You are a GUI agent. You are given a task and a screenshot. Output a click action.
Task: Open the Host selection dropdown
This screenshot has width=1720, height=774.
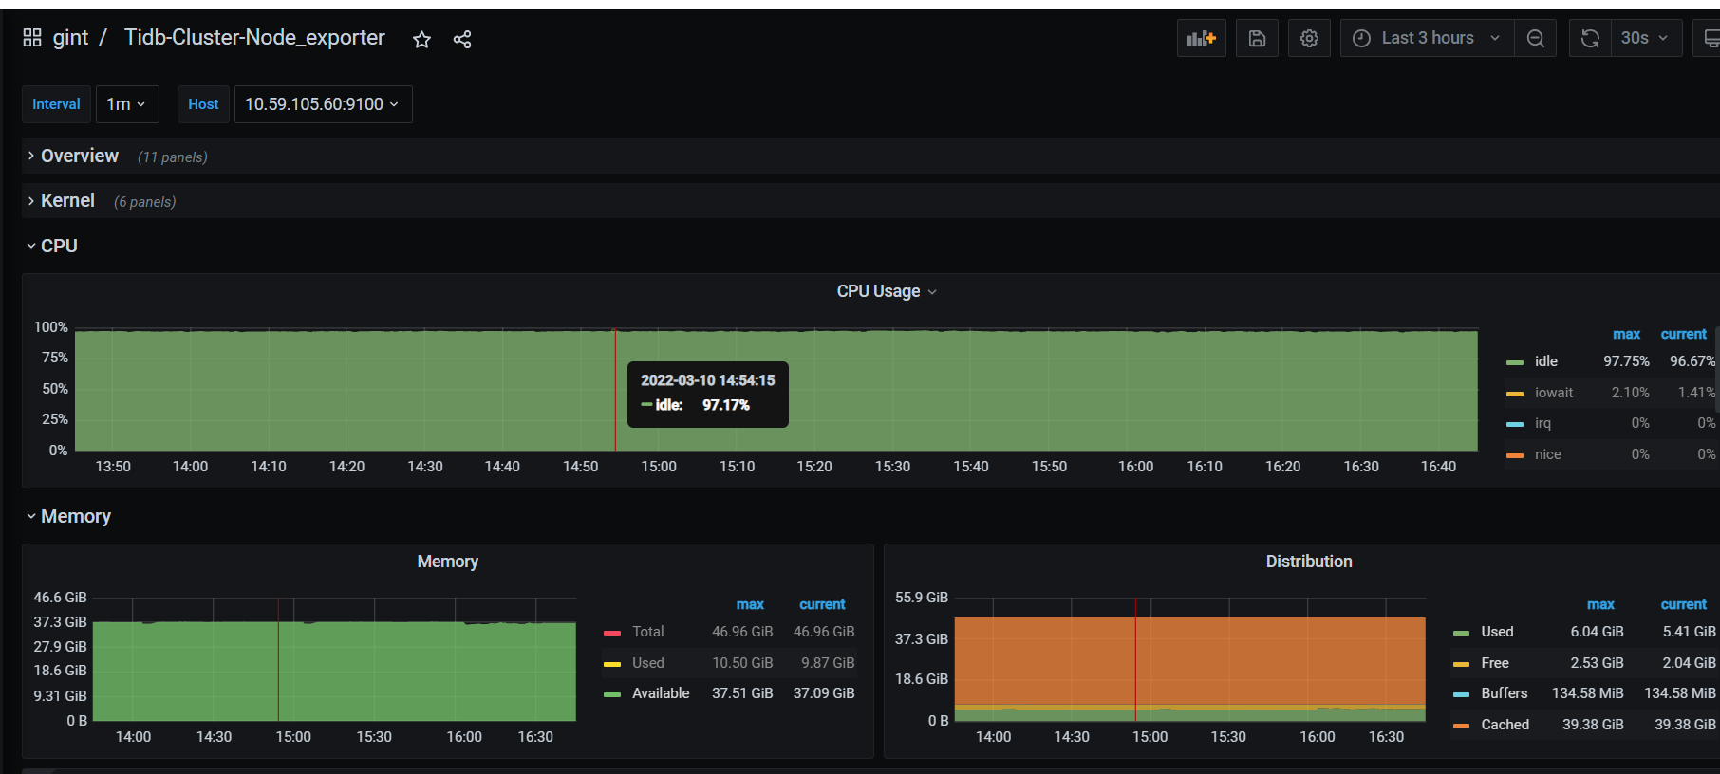click(x=323, y=104)
